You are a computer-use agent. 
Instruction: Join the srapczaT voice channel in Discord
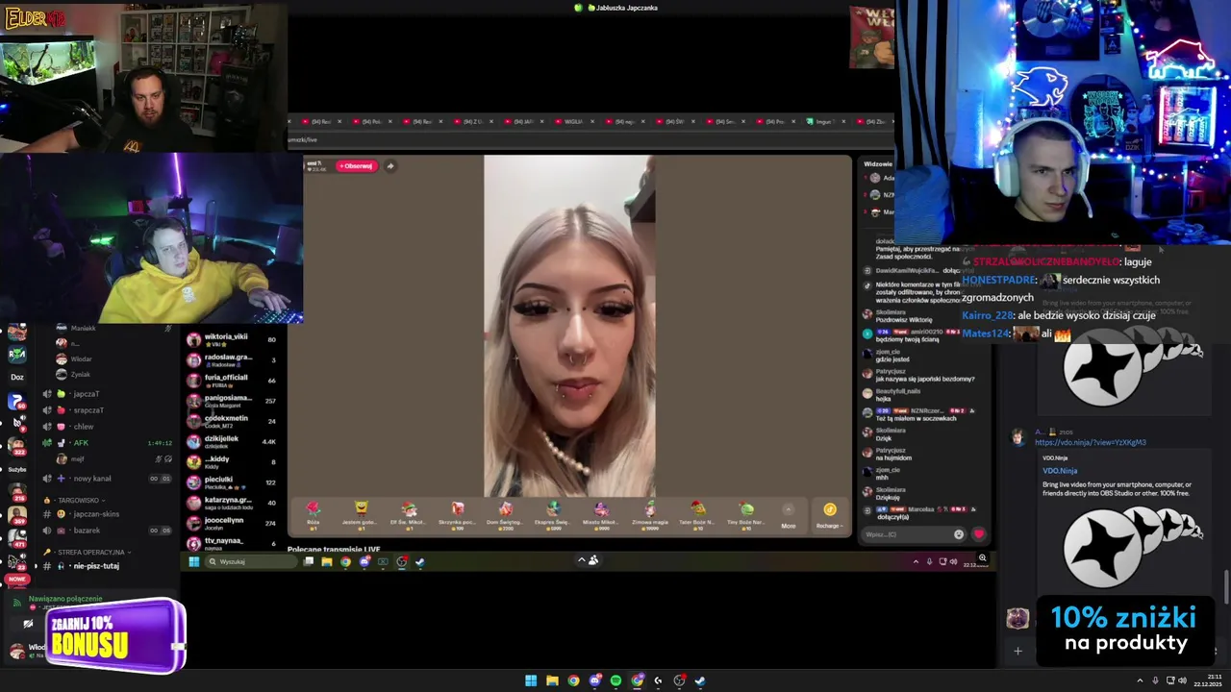106,410
